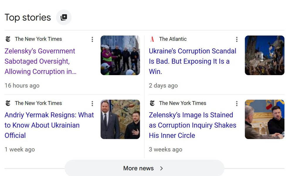
Task: Click the saved stories icon beside Top stories
Action: click(x=64, y=17)
